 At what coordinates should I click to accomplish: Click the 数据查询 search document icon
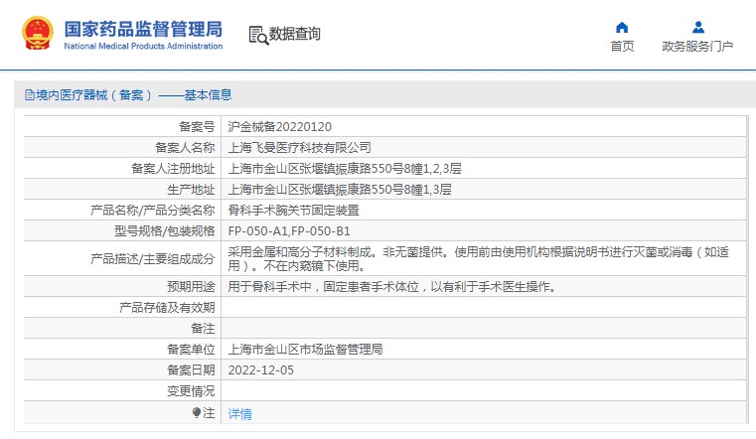coord(258,35)
